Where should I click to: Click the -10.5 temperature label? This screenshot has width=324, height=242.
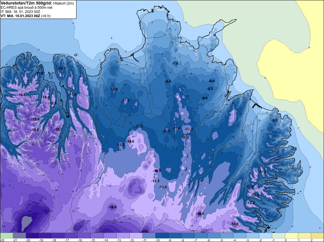click(62, 68)
